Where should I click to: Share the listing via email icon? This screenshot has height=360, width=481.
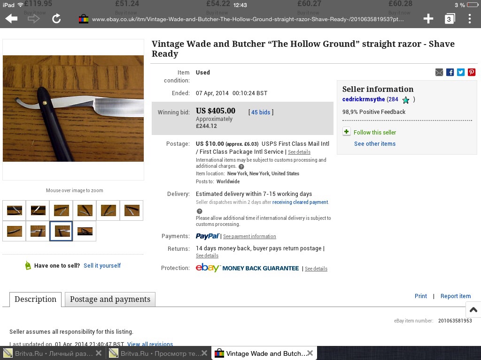coord(439,72)
